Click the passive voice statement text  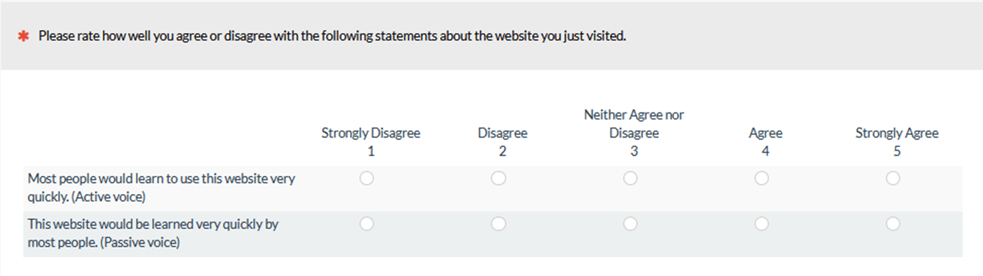point(153,233)
